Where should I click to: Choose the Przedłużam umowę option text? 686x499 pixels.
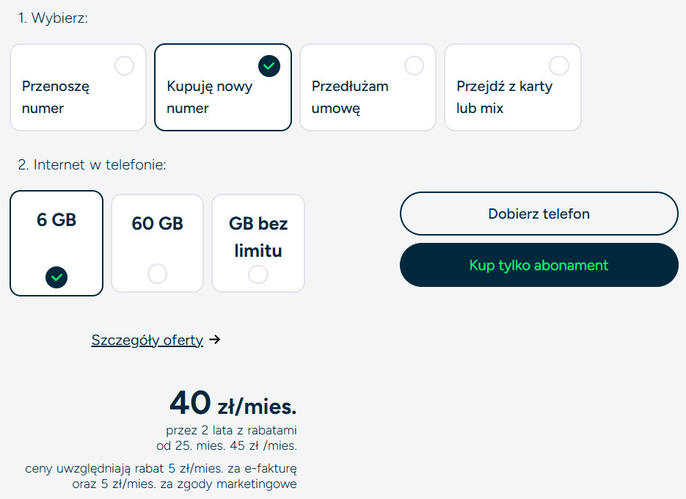350,97
